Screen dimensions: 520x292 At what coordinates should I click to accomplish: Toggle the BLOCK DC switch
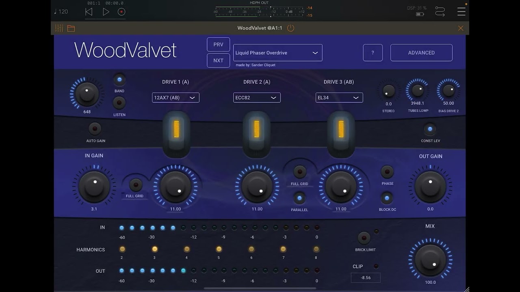click(387, 198)
